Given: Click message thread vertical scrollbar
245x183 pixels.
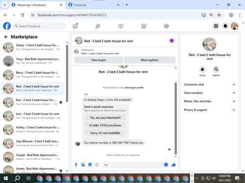Looking at the screenshot, I should 175,119.
